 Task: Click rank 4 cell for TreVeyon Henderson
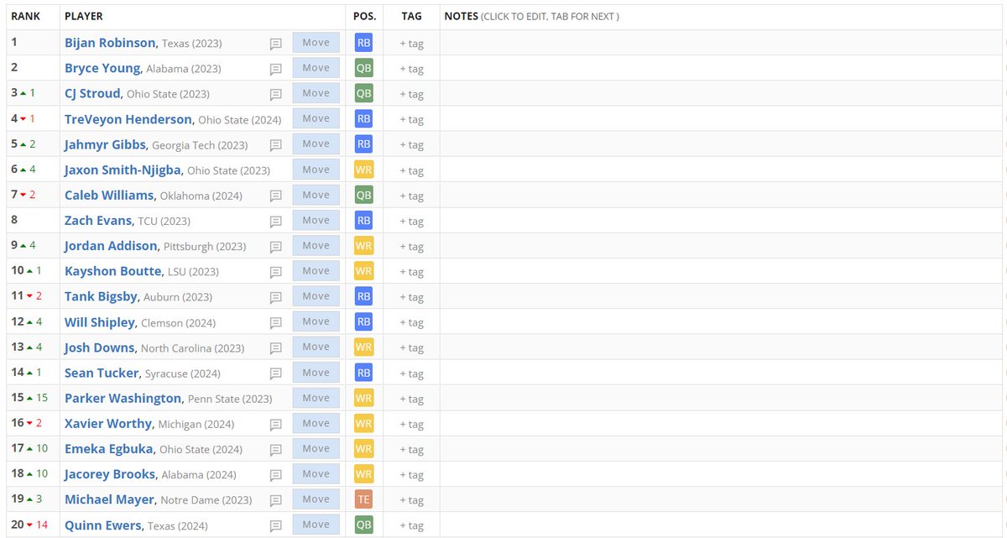coord(33,119)
